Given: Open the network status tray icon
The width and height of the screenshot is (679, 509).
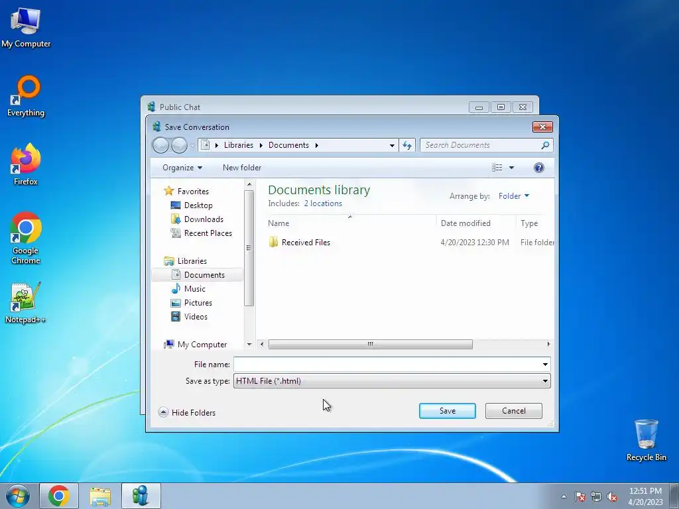Looking at the screenshot, I should pyautogui.click(x=596, y=496).
